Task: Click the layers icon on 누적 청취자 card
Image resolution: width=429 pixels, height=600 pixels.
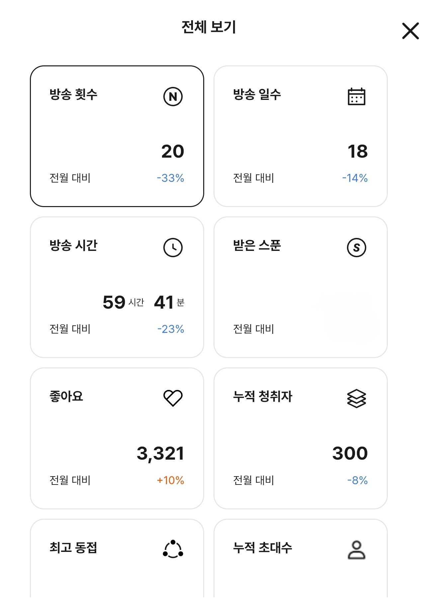Action: click(357, 398)
